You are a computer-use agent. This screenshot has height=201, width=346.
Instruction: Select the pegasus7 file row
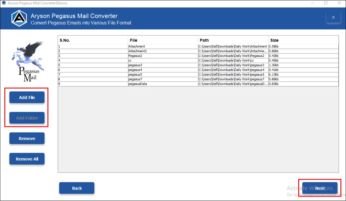tap(198, 79)
